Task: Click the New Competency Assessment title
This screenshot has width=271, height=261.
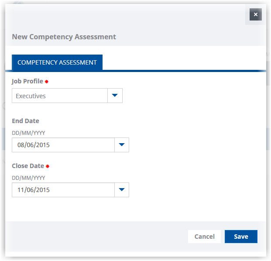Action: point(64,37)
